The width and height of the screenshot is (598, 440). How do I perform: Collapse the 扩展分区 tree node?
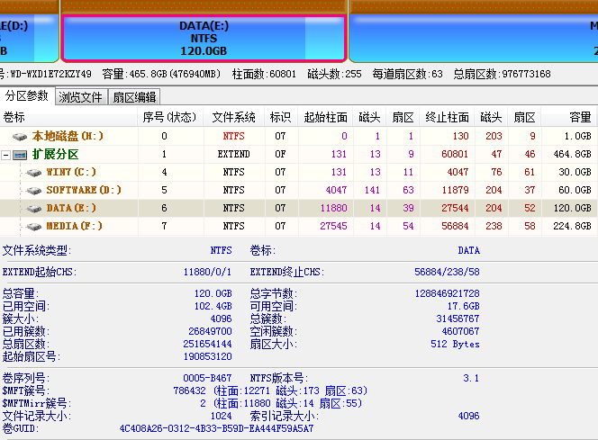6,155
